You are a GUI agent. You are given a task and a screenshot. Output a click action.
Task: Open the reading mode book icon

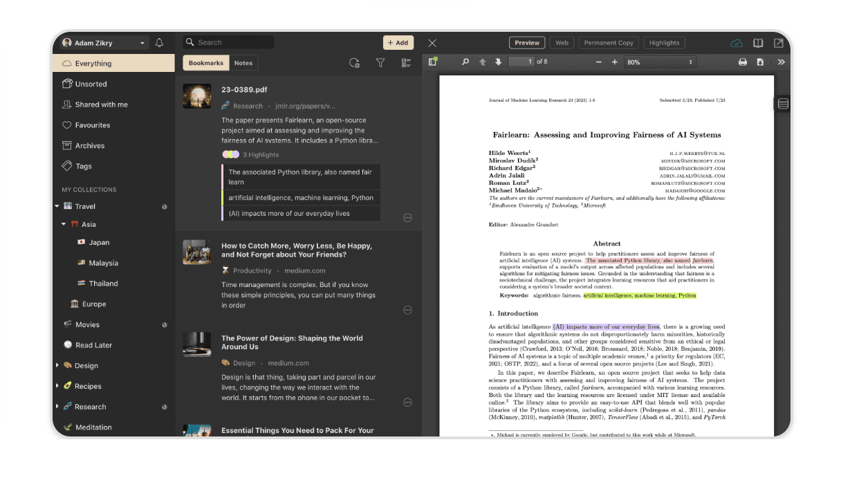(758, 42)
